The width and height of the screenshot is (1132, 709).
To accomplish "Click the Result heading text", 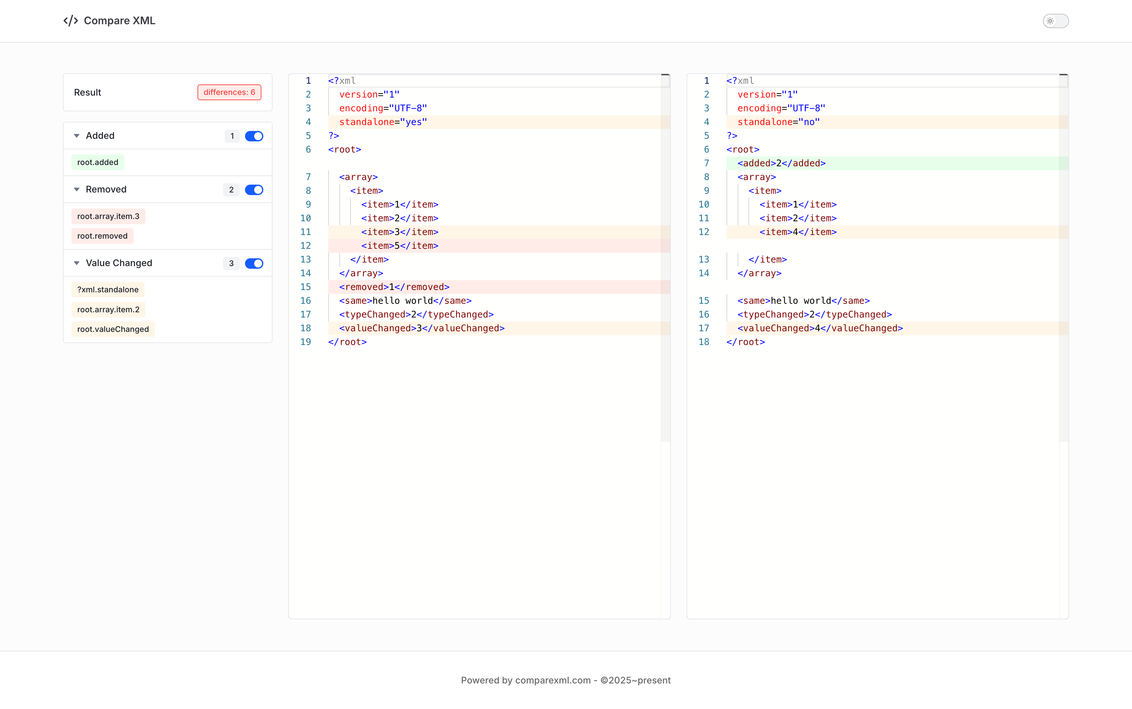I will 87,92.
